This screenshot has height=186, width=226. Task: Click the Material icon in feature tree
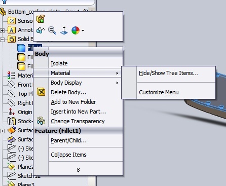[x=11, y=76]
